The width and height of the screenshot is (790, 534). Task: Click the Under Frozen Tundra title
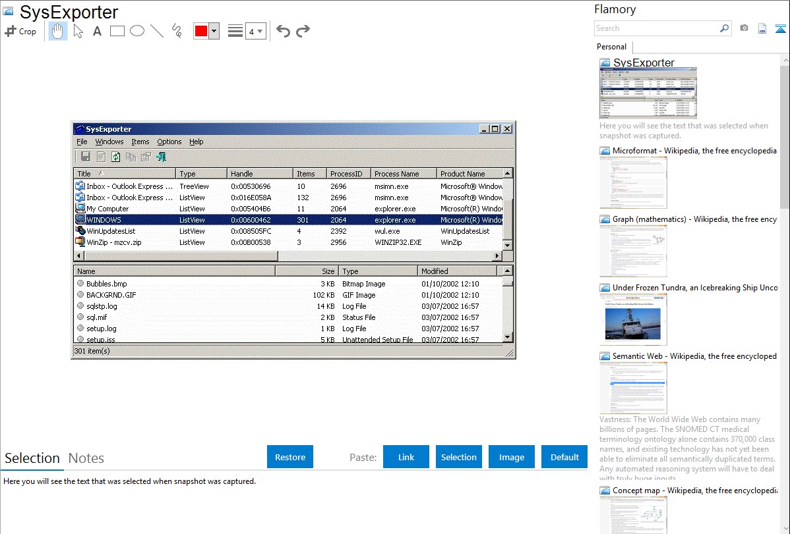click(x=695, y=288)
